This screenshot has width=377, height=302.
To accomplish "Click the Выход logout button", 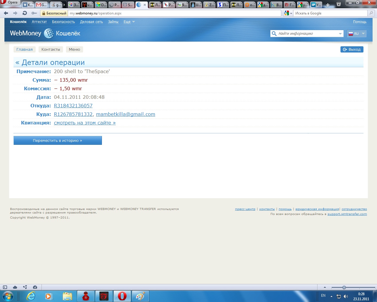I will (x=352, y=50).
